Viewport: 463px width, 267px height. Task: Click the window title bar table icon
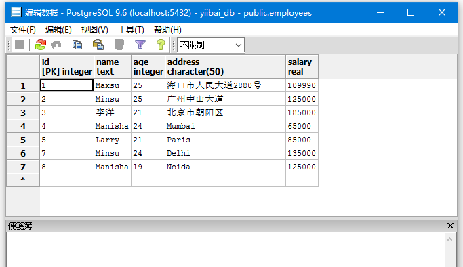(16, 12)
